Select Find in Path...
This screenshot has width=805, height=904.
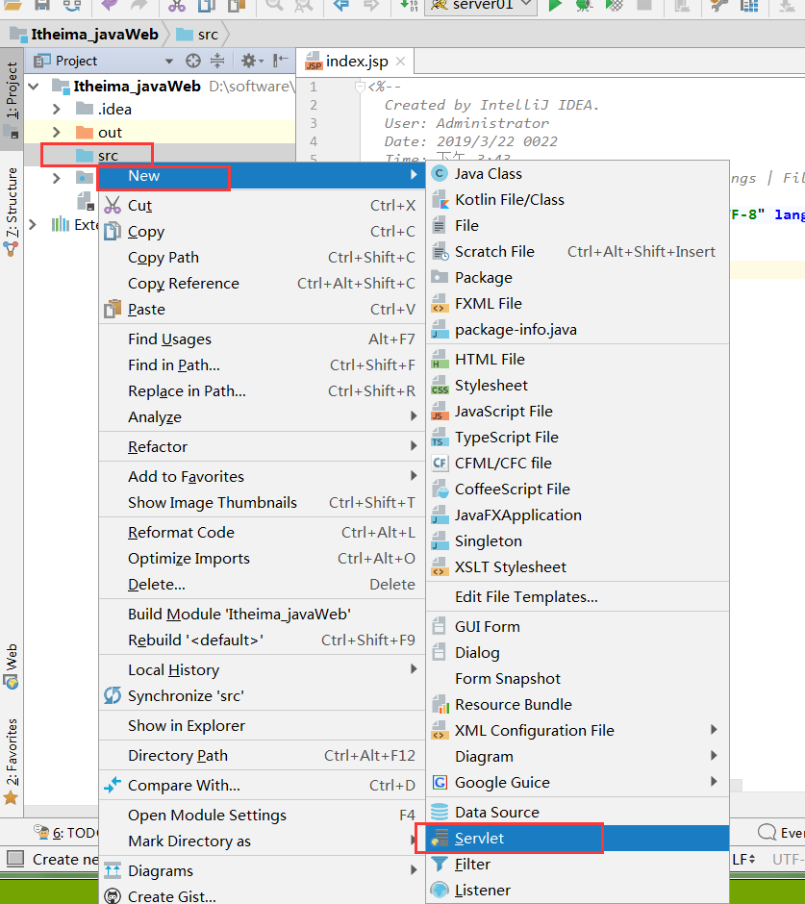point(262,364)
